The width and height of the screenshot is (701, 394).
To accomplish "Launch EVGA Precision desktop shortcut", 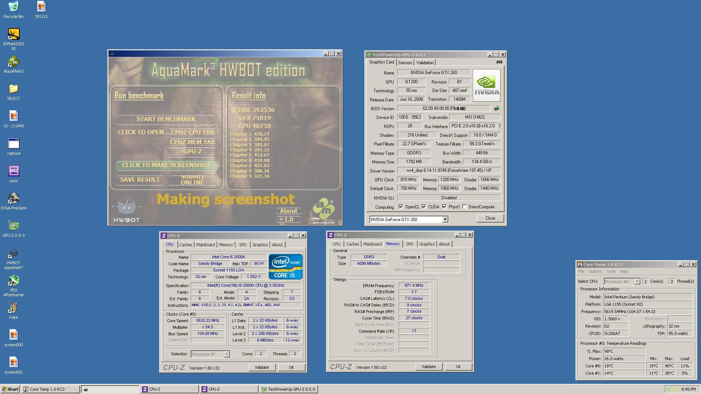I will (x=14, y=201).
